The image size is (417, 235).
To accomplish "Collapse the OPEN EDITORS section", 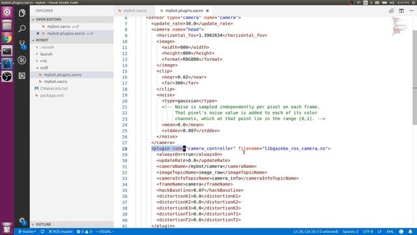I will point(72,20).
